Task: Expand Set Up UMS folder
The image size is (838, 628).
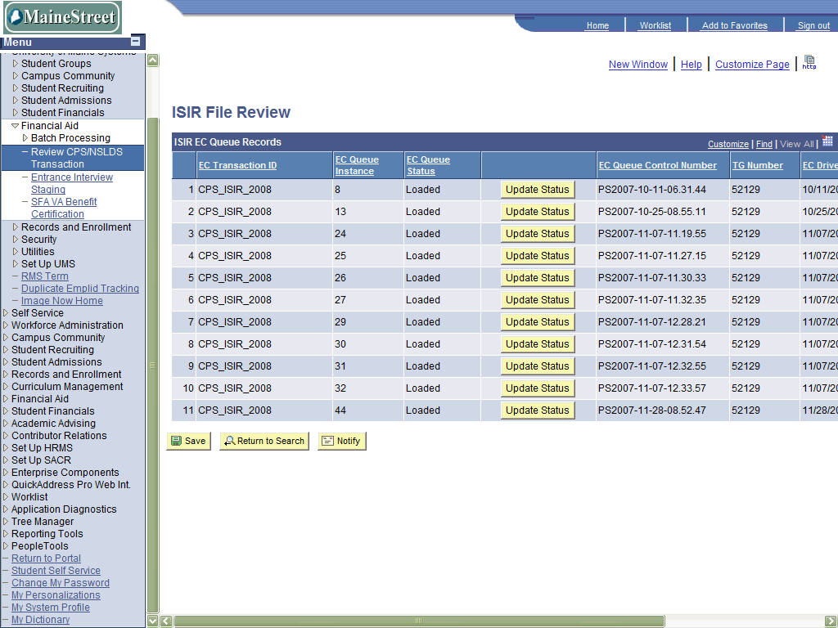Action: (16, 264)
